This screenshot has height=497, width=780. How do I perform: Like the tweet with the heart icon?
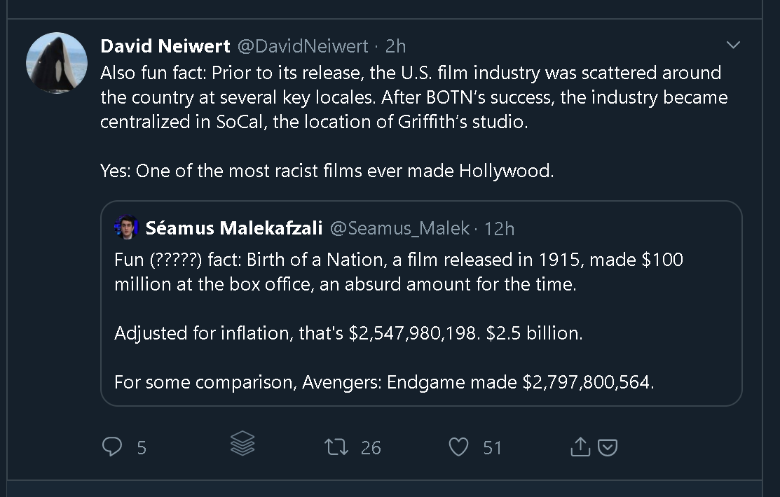click(458, 447)
